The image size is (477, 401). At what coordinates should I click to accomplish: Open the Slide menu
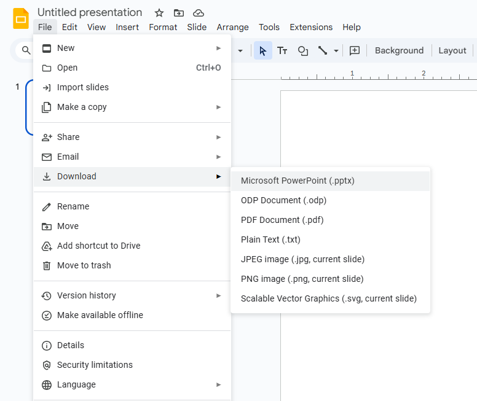pyautogui.click(x=197, y=27)
